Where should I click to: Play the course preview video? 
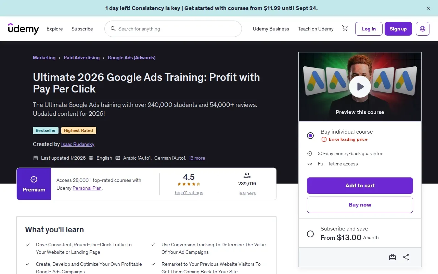[360, 87]
